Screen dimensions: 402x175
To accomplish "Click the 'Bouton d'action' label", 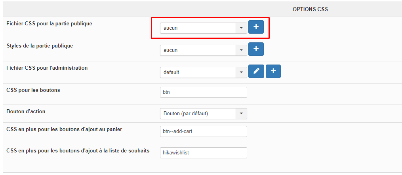I will pos(26,112).
